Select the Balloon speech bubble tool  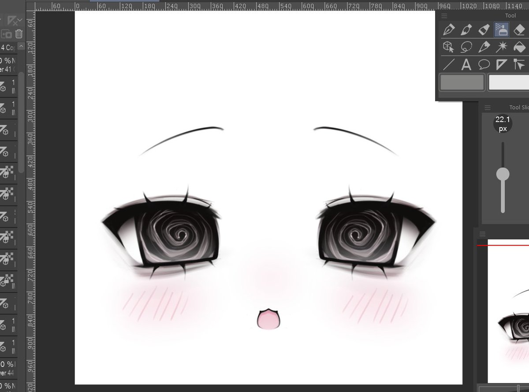[484, 64]
